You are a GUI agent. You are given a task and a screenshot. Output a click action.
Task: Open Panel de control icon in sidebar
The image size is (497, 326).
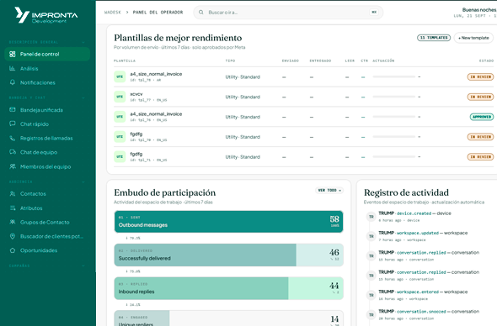13,54
